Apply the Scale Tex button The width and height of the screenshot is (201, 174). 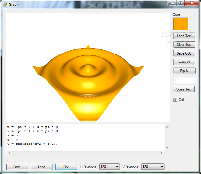[183, 89]
